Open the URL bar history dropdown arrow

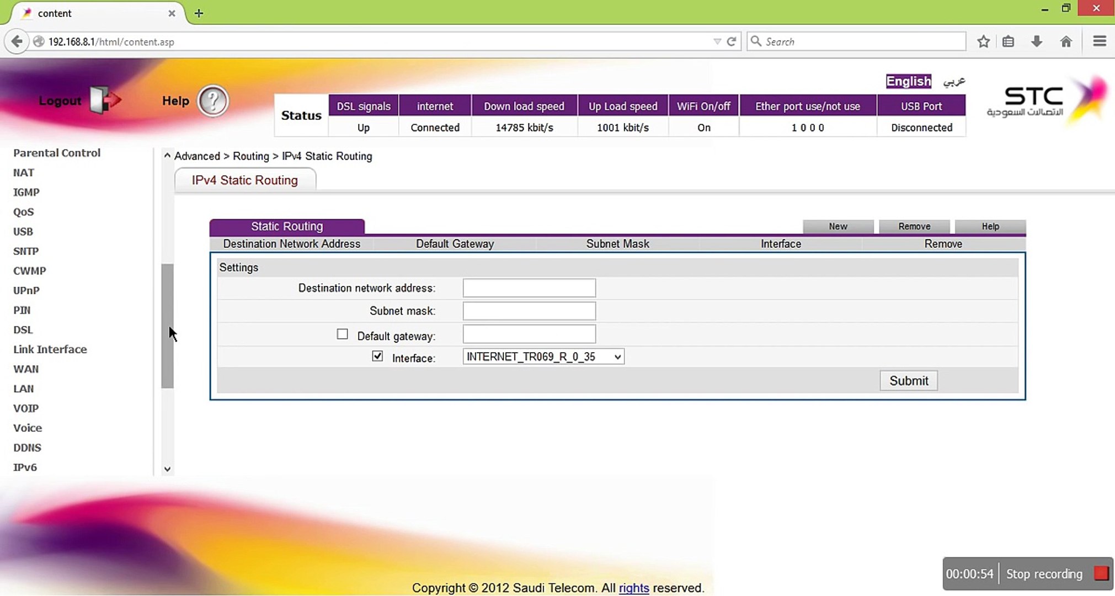[717, 41]
